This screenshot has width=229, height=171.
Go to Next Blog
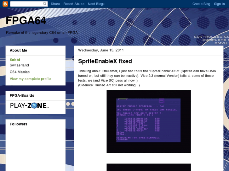96,4
